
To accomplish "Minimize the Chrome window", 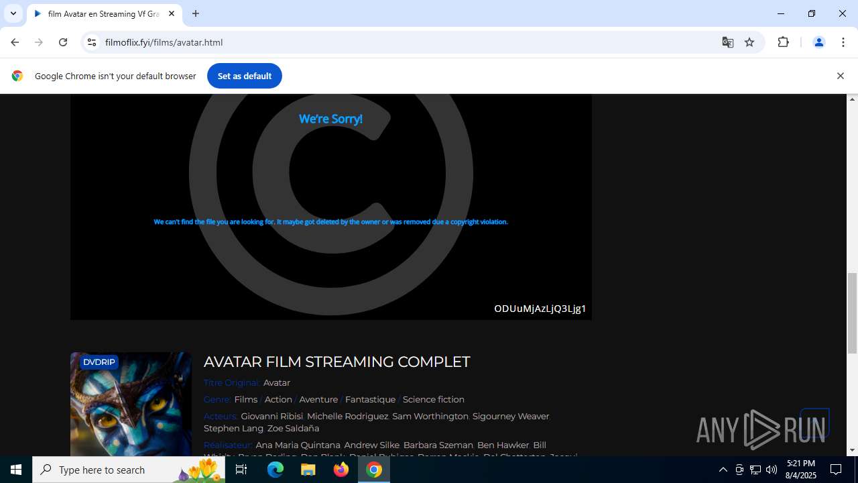I will coord(781,13).
